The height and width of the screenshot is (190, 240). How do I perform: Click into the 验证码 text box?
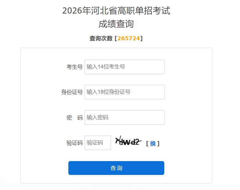[x=97, y=143]
